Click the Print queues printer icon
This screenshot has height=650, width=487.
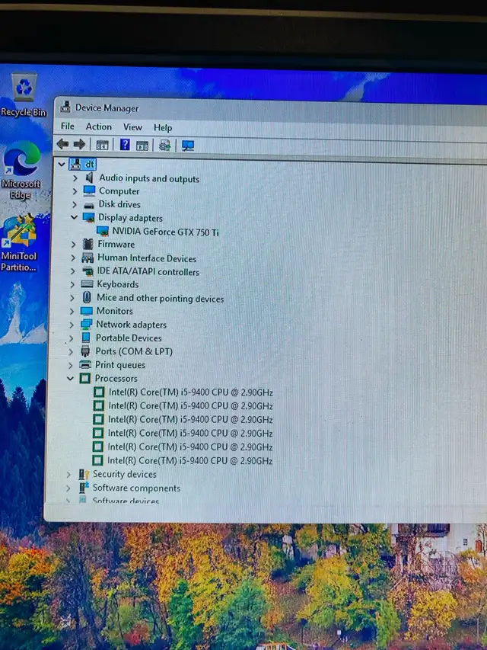(x=85, y=364)
